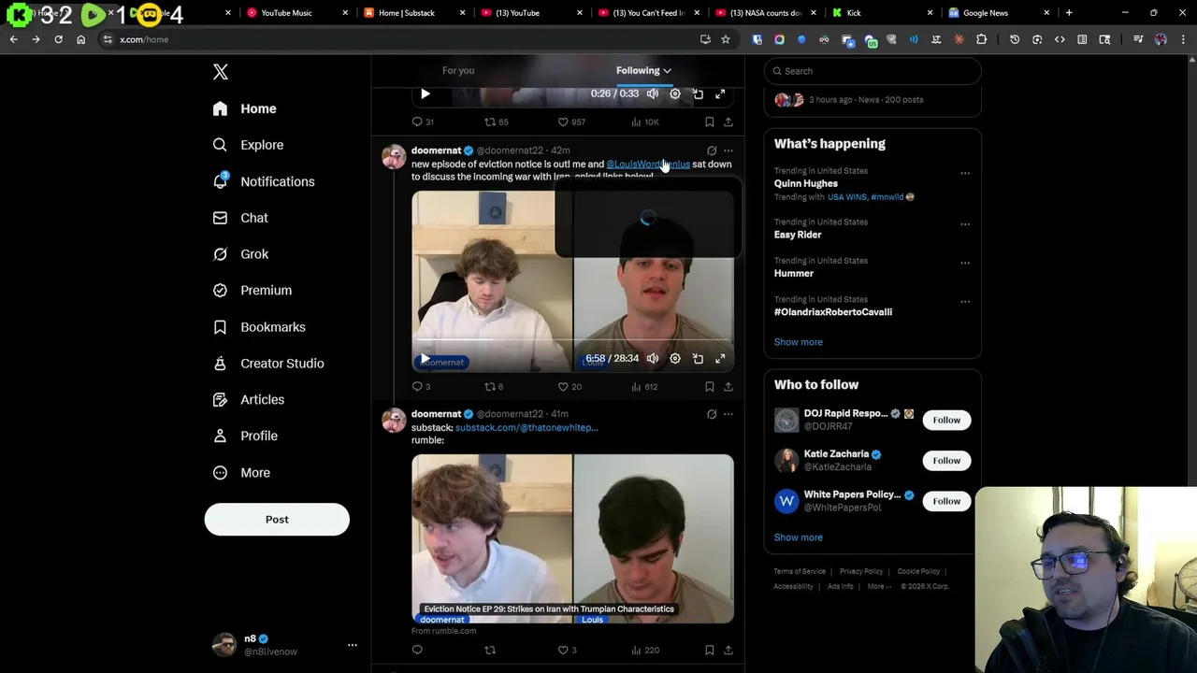Share the post with 957 likes
1197x673 pixels.
pos(728,122)
